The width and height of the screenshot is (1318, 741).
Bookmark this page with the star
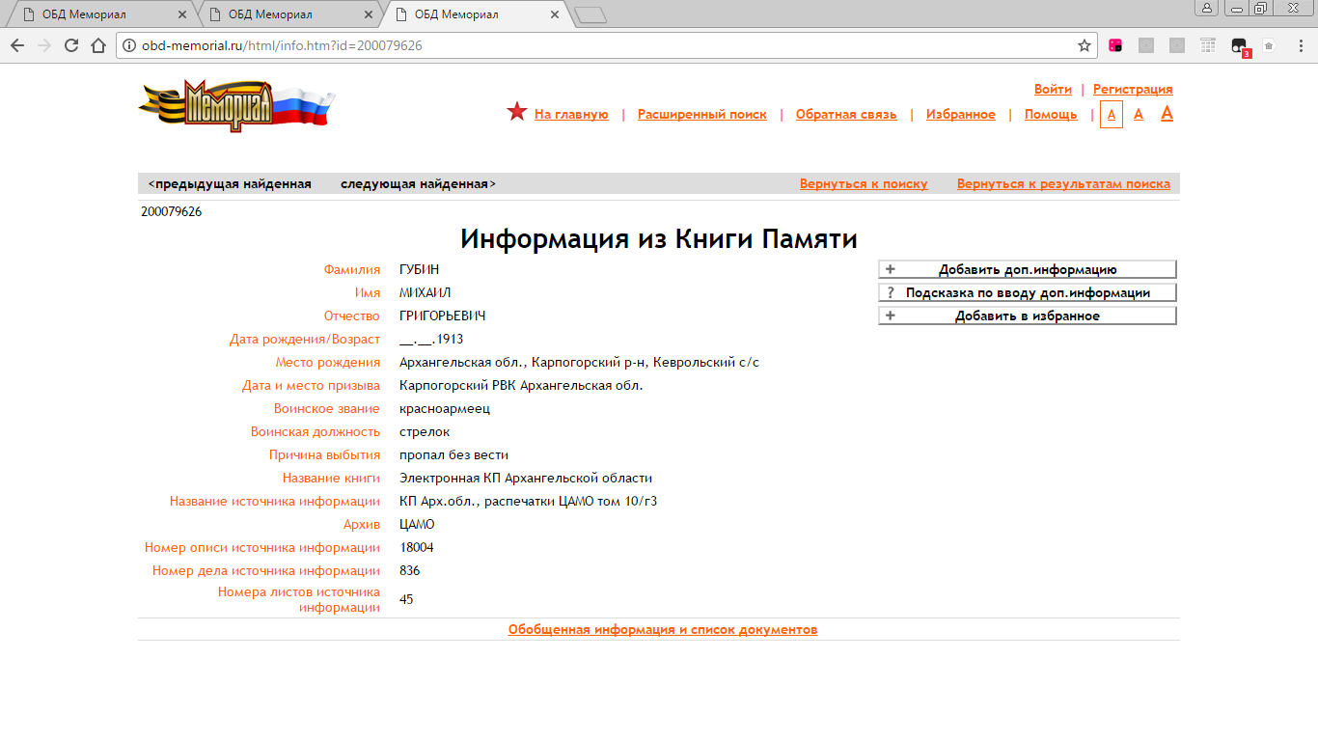coord(1085,45)
